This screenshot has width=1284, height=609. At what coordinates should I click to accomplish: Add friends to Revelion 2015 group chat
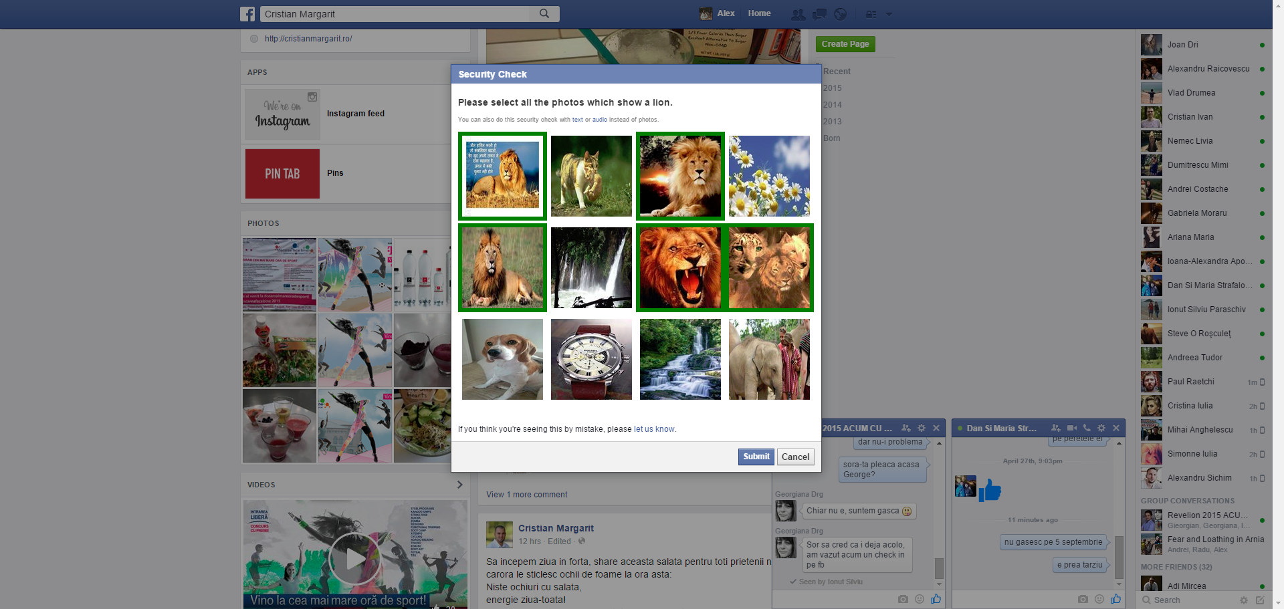(906, 428)
